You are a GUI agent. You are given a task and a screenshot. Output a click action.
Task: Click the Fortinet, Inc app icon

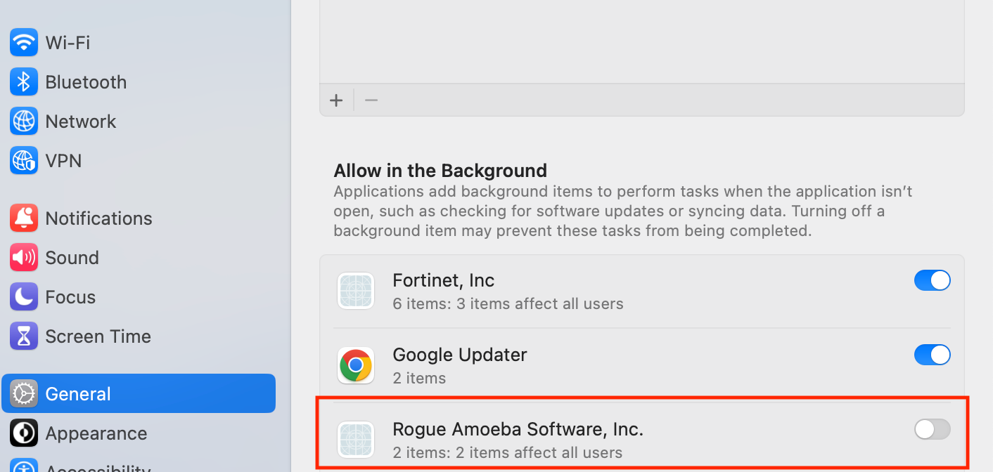pyautogui.click(x=356, y=291)
